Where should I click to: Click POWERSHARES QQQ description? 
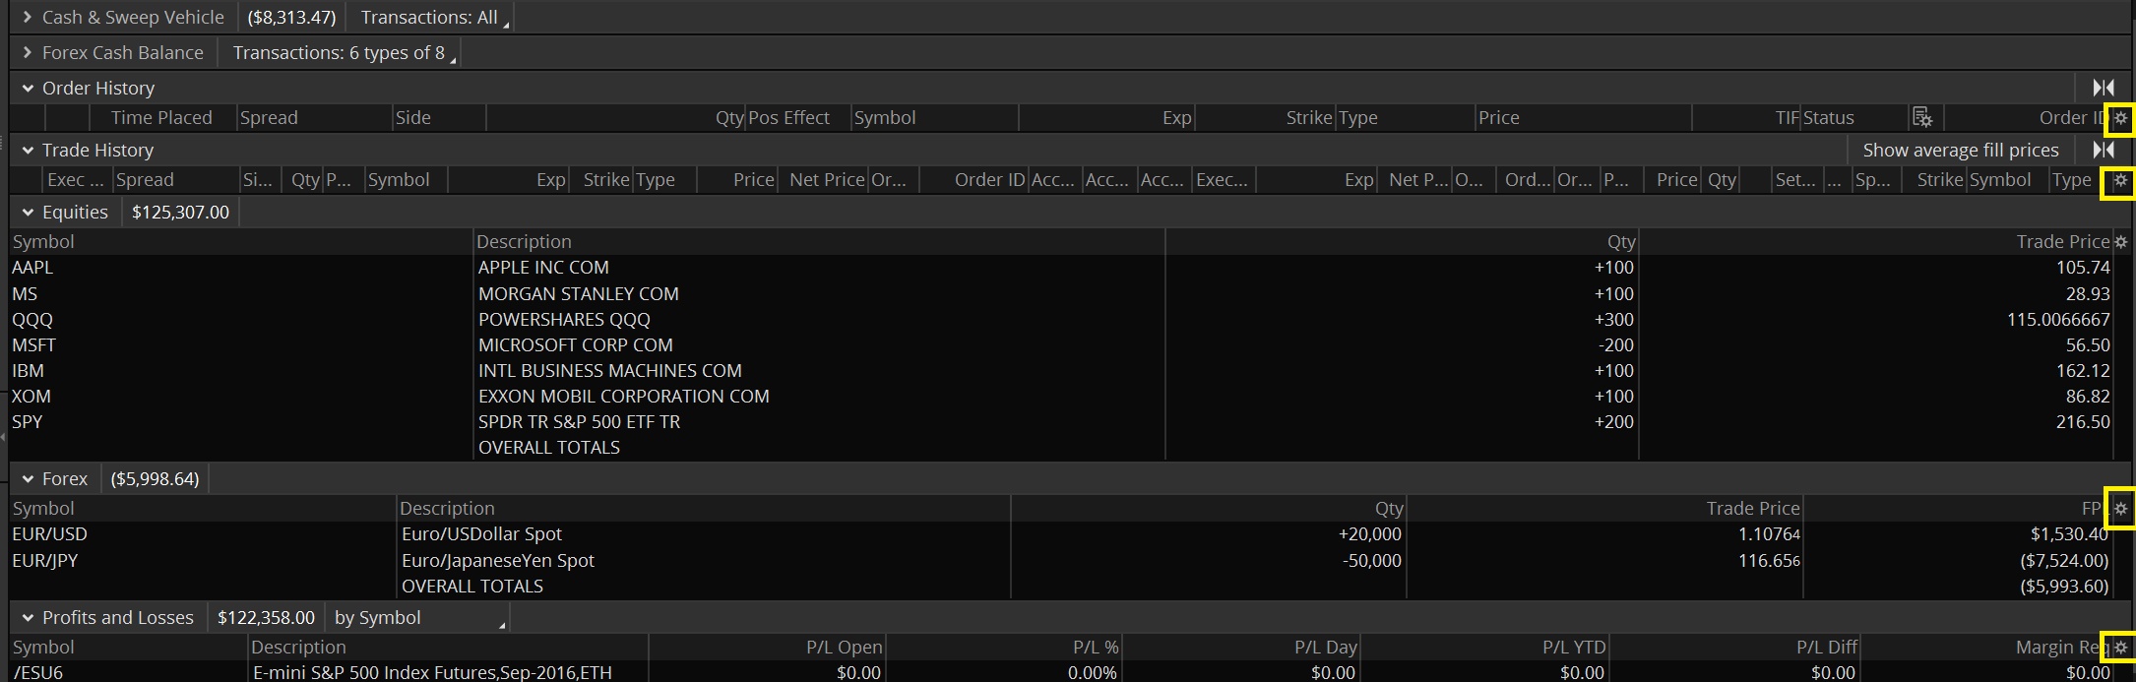564,320
